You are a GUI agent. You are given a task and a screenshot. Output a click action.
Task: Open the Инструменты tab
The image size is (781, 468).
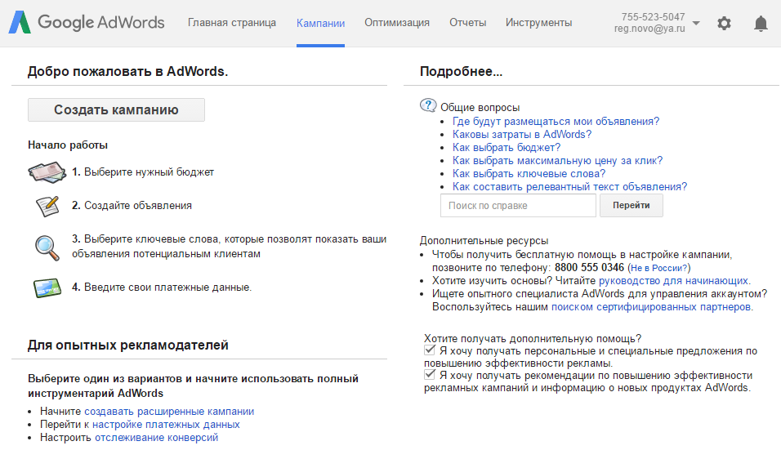click(538, 23)
